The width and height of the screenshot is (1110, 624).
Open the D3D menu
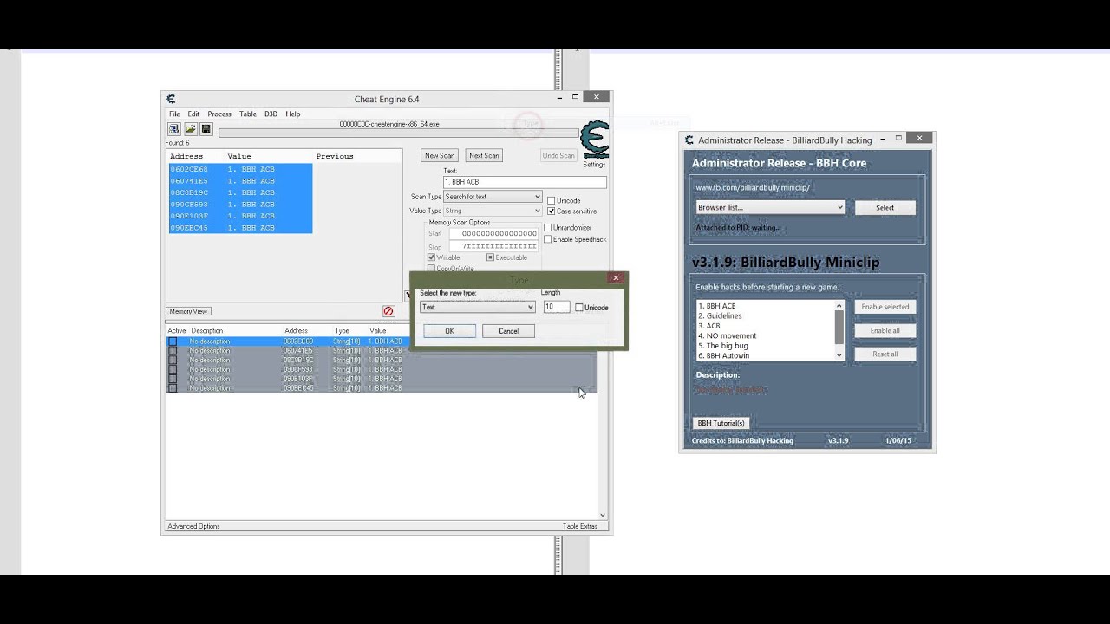[x=271, y=114]
